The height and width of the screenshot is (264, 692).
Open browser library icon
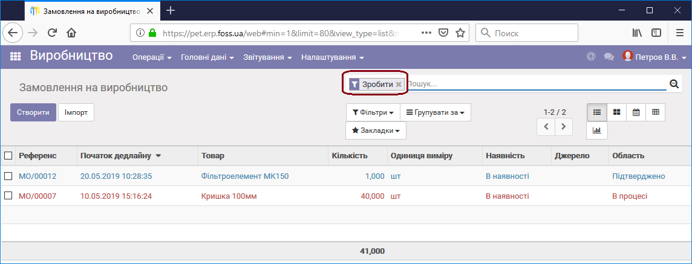[x=636, y=33]
